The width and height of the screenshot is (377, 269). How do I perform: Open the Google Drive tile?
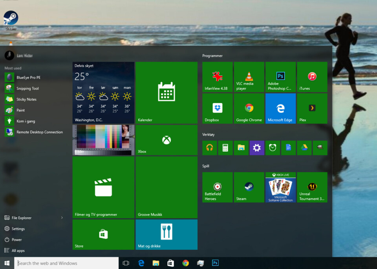304,148
